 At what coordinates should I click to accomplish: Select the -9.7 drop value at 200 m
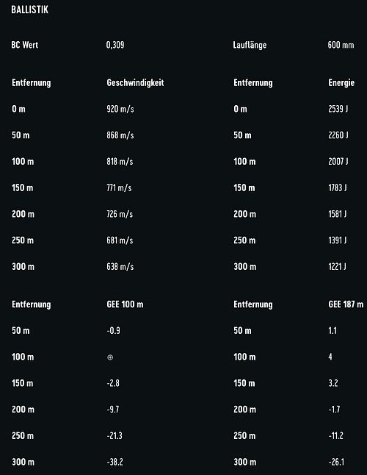(x=113, y=410)
